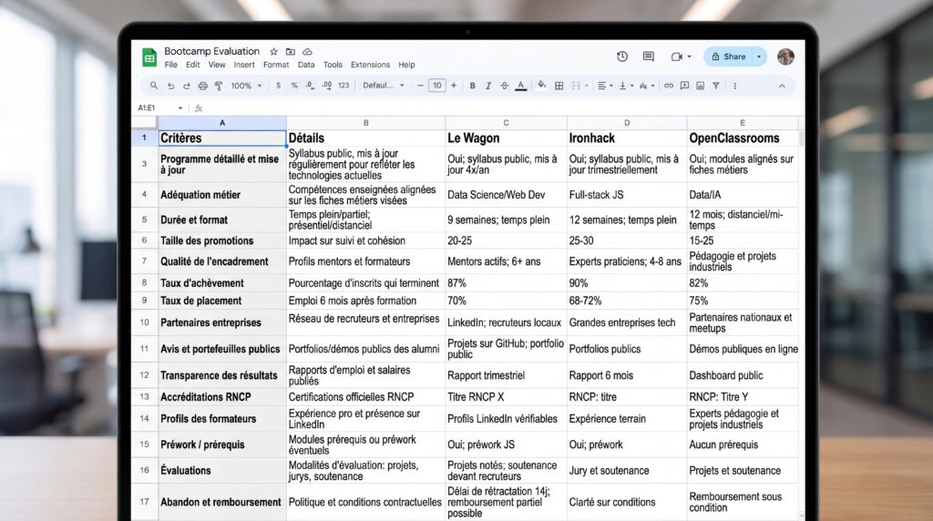Open the zoom 100% dropdown
Image resolution: width=933 pixels, height=521 pixels.
point(246,86)
